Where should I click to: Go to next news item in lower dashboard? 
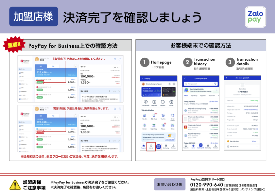pyautogui.click(x=119, y=141)
